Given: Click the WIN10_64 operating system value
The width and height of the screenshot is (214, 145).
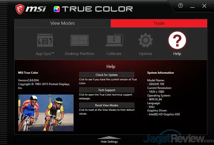Looking at the screenshot, I should pyautogui.click(x=155, y=99).
